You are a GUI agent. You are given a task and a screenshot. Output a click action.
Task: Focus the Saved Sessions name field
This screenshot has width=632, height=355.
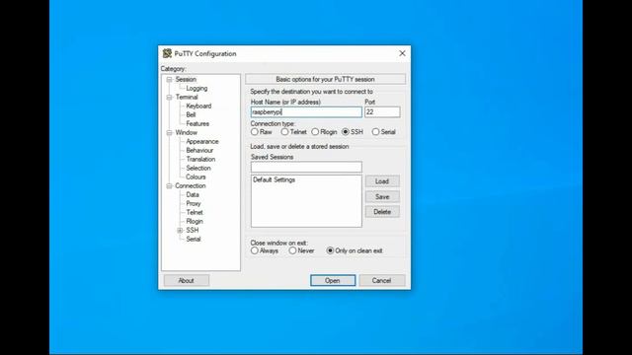click(306, 167)
